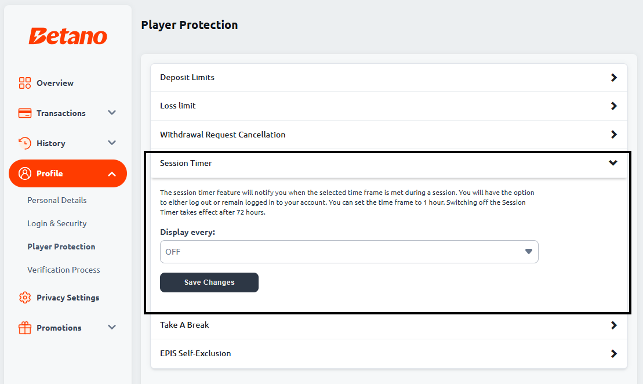Click the Save Changes button
Image resolution: width=643 pixels, height=384 pixels.
click(209, 282)
